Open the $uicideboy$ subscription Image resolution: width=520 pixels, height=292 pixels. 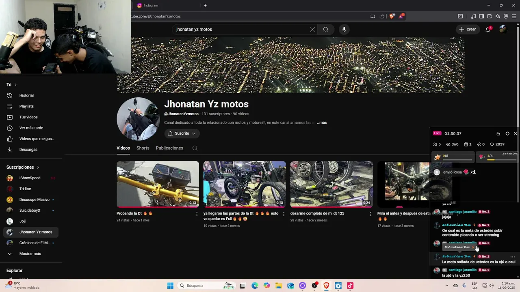click(31, 210)
